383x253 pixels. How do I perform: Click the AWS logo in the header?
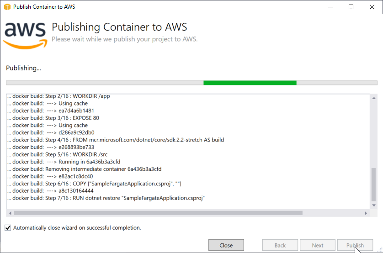26,36
